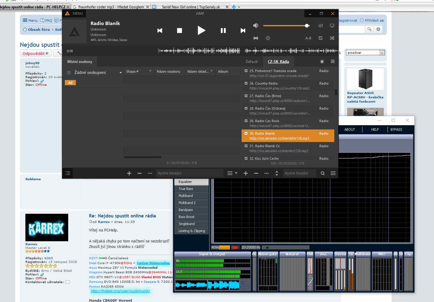This screenshot has height=302, width=434.
Task: Open the playlist tabs hamburger menu
Action: tap(333, 62)
